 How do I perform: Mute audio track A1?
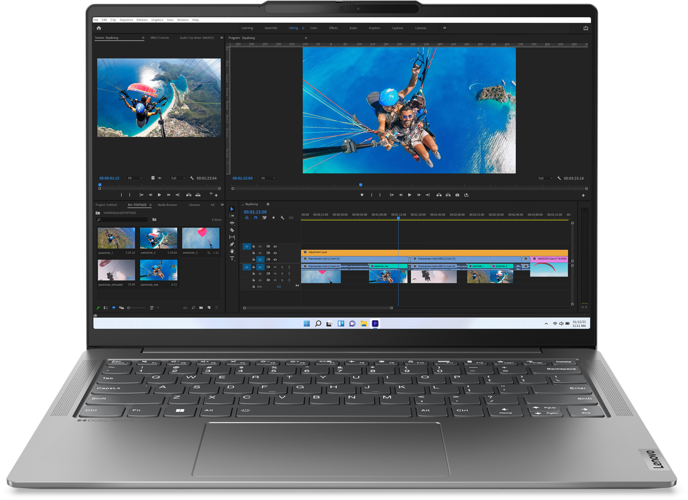click(275, 267)
